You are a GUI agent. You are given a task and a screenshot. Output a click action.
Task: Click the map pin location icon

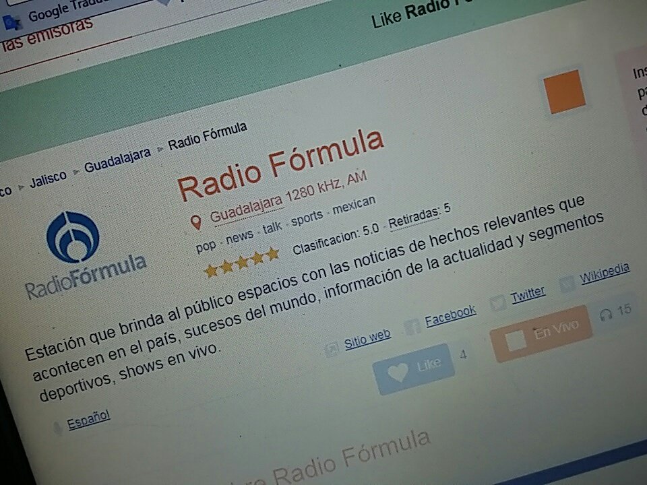(196, 222)
